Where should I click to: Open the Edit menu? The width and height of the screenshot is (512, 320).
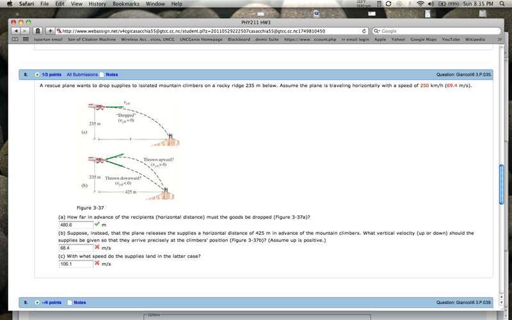point(60,4)
